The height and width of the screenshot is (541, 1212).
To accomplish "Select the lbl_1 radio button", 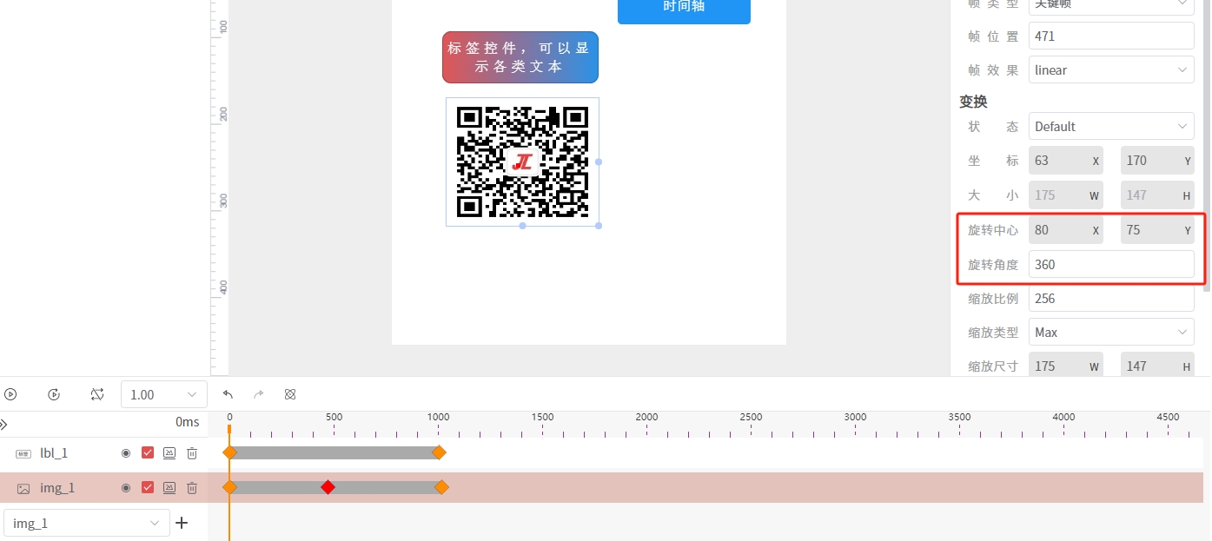I will click(126, 452).
